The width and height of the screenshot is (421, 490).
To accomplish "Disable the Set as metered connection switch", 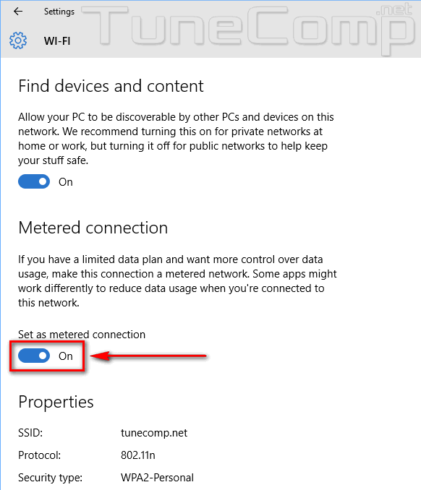I will click(x=34, y=356).
